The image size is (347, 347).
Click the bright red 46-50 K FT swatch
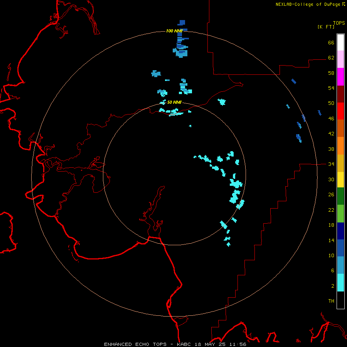tap(340, 111)
